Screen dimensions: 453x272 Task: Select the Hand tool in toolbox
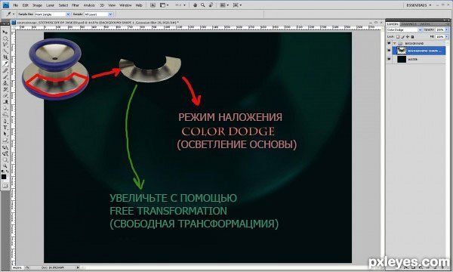coord(5,160)
